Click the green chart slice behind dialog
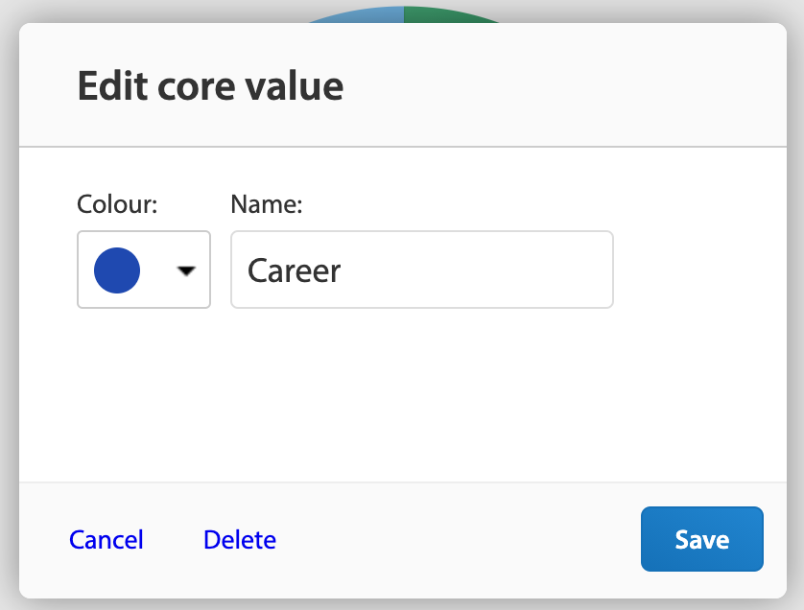804x610 pixels. coord(449,15)
